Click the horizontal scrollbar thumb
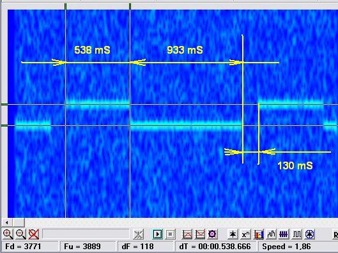Image resolution: width=338 pixels, height=253 pixels. (19, 222)
